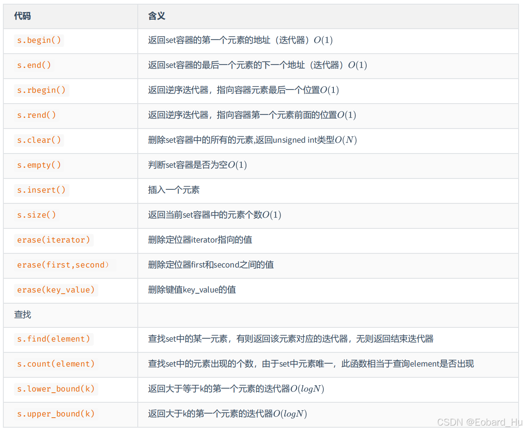This screenshot has height=431, width=524.
Task: Select the s.rend() code cell
Action: pyautogui.click(x=37, y=115)
